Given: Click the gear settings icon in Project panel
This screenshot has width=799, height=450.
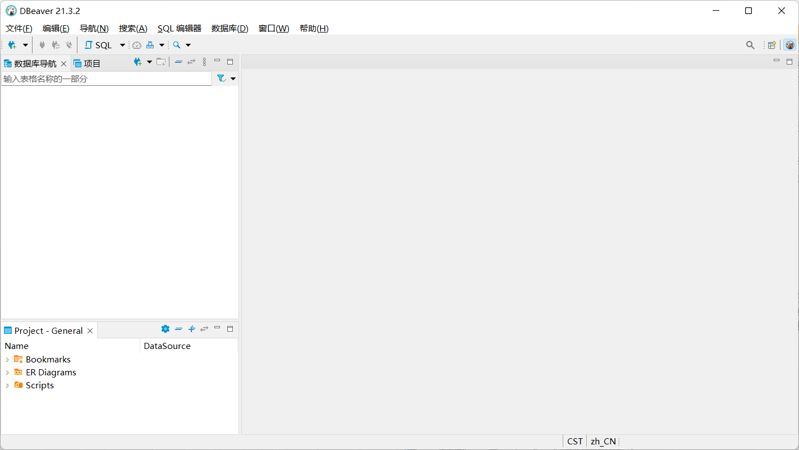Looking at the screenshot, I should click(x=165, y=329).
